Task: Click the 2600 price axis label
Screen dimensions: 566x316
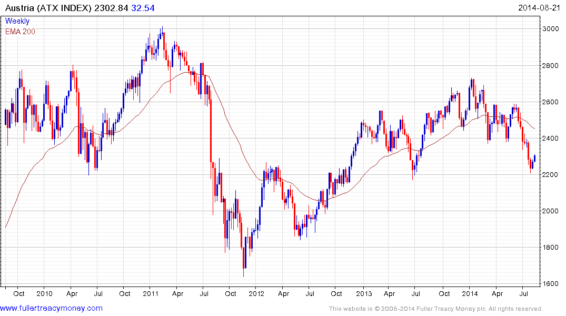Action: (x=551, y=102)
